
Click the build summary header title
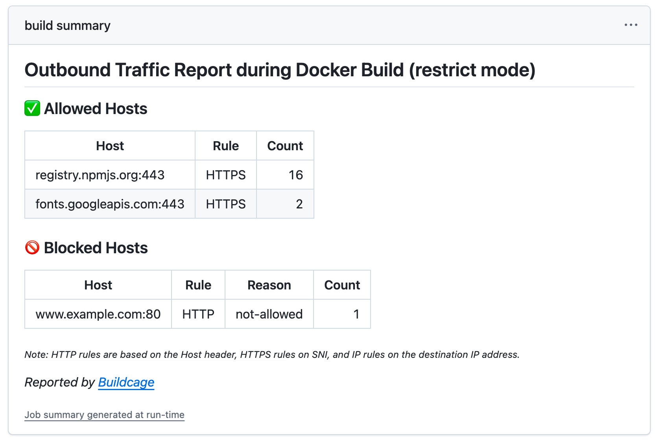point(67,26)
